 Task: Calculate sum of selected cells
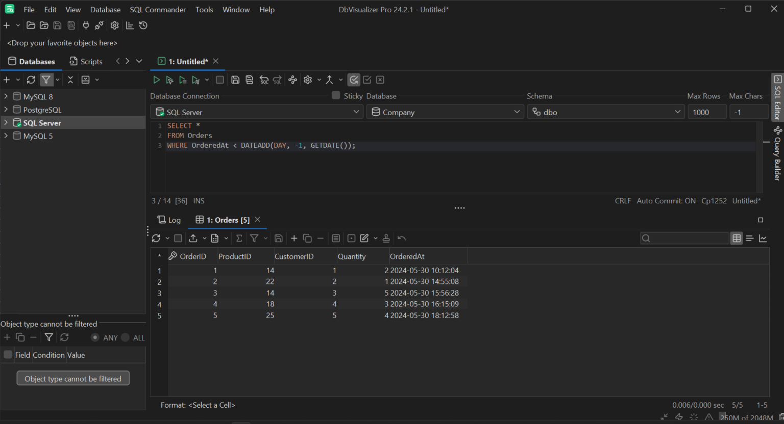point(239,238)
